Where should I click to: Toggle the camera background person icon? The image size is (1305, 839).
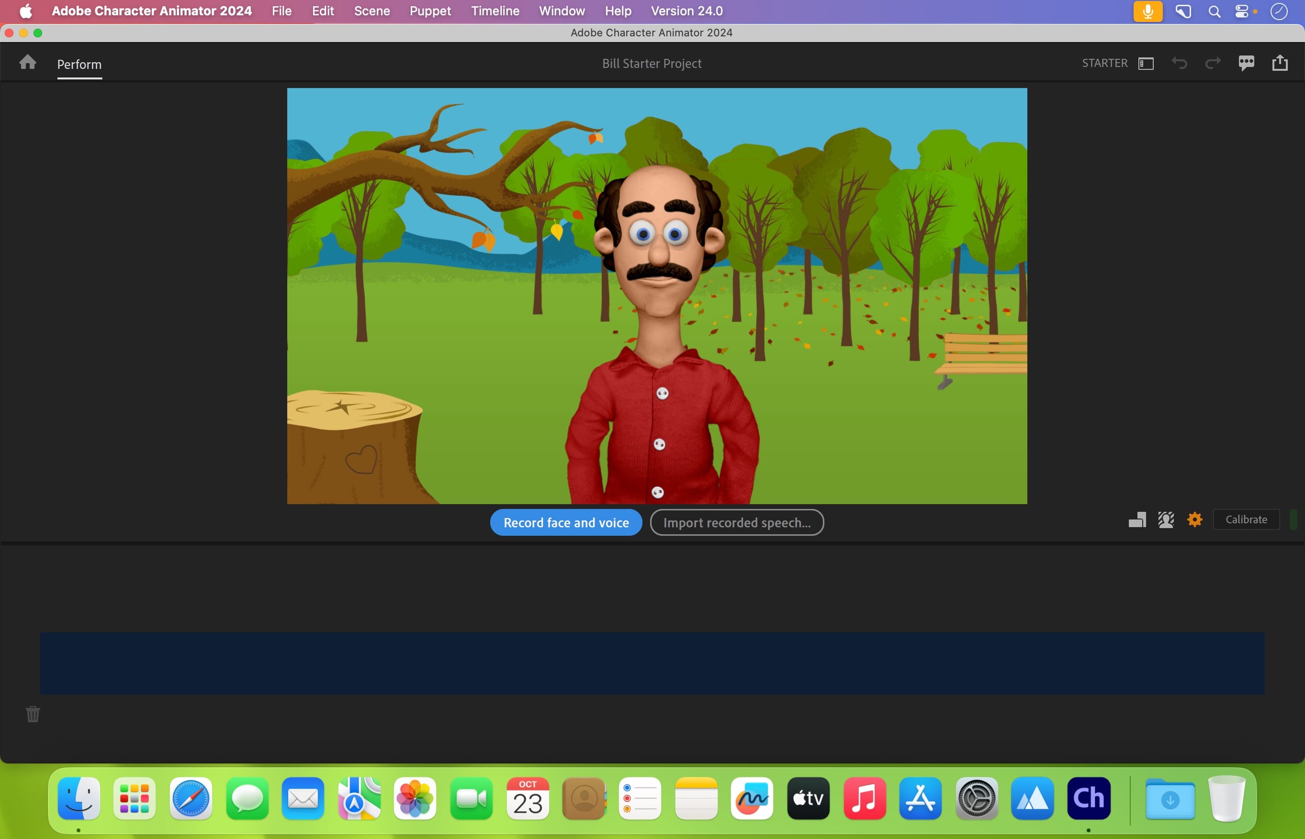coord(1166,519)
